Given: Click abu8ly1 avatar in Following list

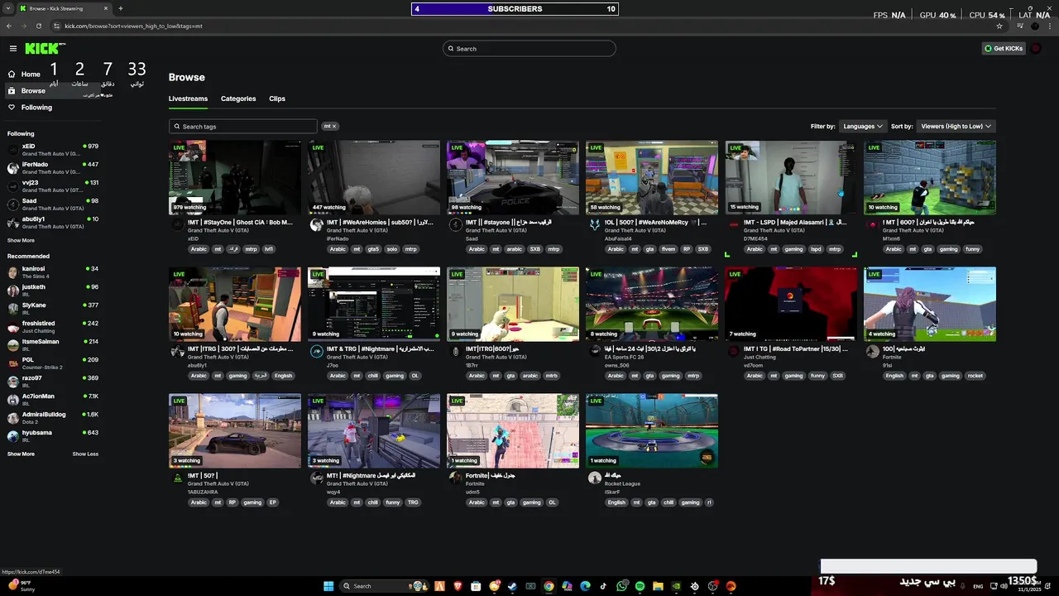Looking at the screenshot, I should coord(12,223).
